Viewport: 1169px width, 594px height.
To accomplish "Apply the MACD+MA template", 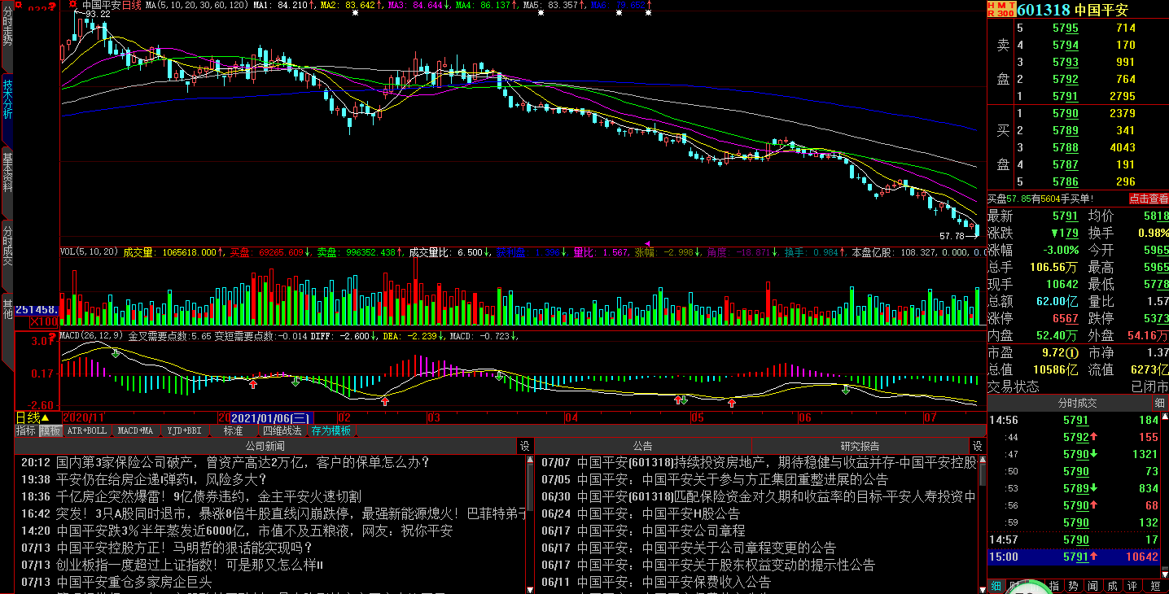I will tap(135, 430).
